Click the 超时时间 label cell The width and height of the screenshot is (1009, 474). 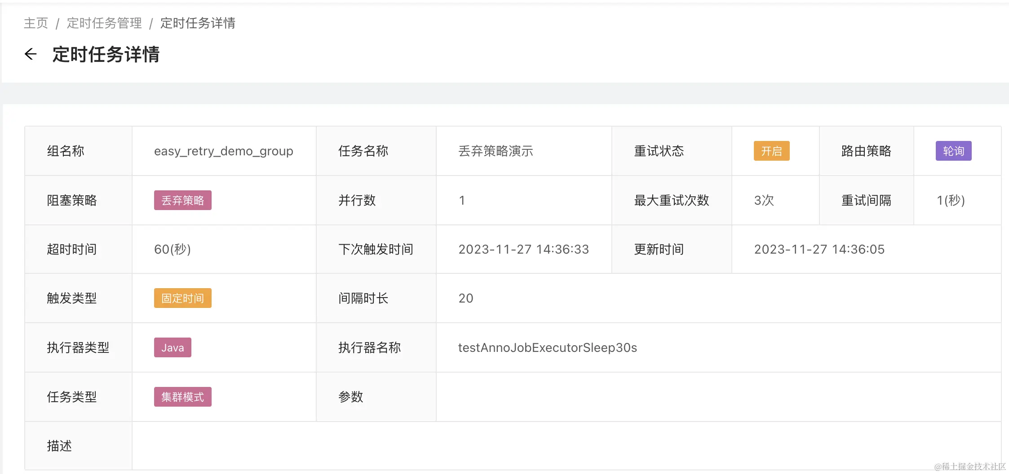pyautogui.click(x=78, y=249)
